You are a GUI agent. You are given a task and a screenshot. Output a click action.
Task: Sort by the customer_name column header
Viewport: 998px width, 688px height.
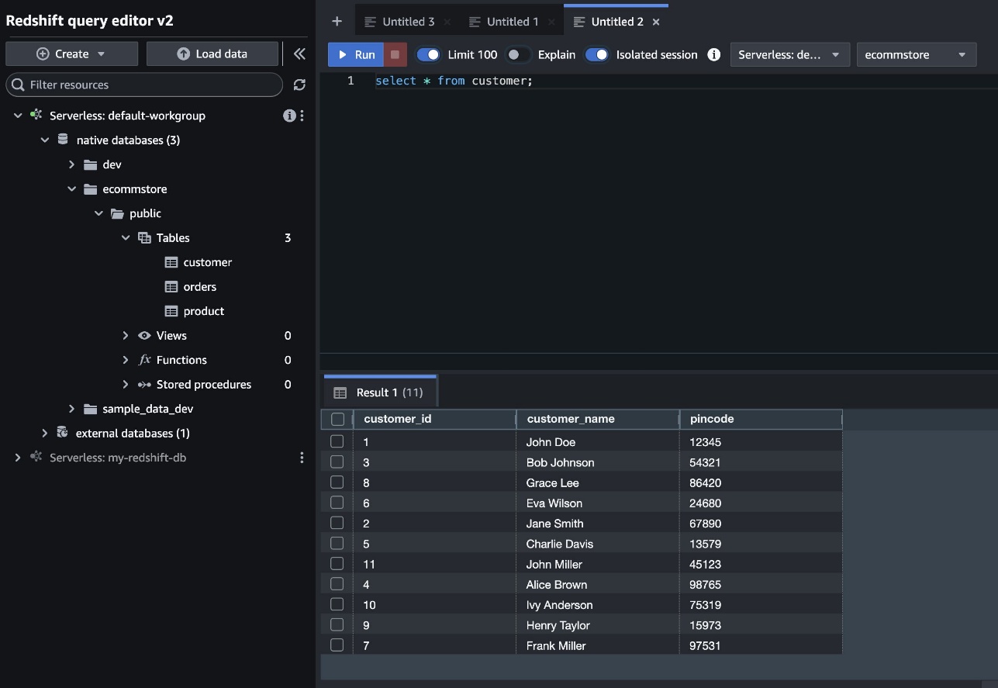pyautogui.click(x=598, y=419)
